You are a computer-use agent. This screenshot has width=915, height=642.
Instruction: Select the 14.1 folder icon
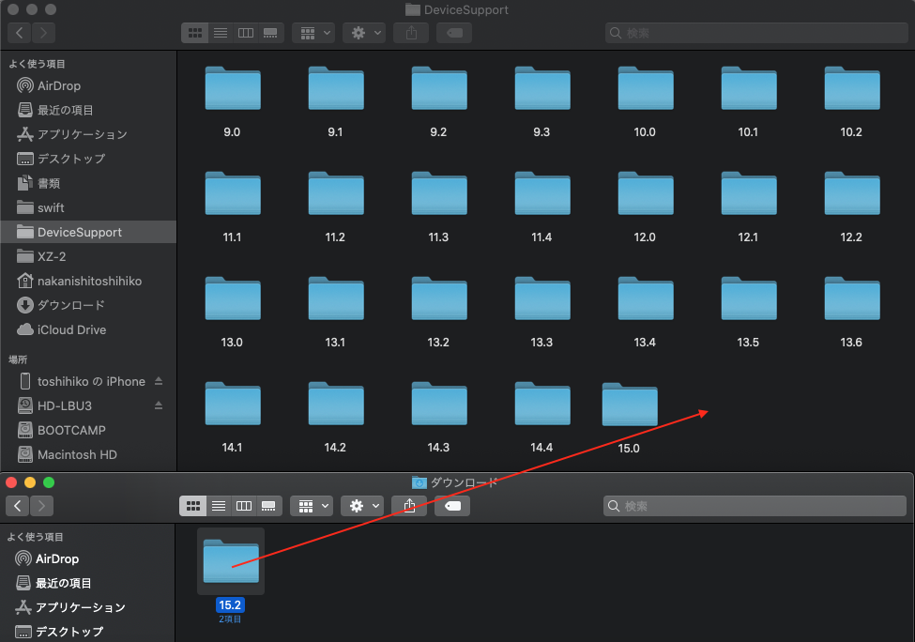pyautogui.click(x=233, y=404)
